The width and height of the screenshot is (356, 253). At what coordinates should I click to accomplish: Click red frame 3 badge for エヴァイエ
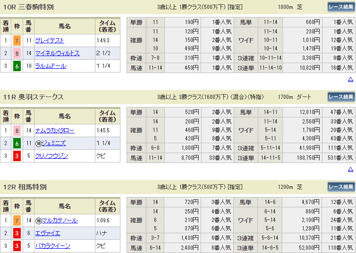tap(17, 233)
